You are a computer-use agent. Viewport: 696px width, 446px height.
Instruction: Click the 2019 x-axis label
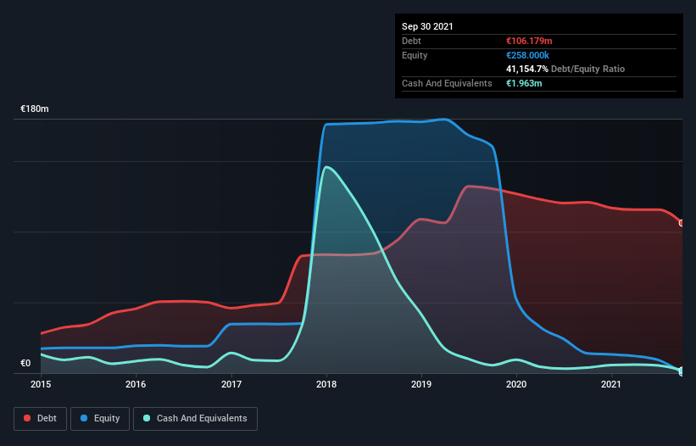pos(421,384)
